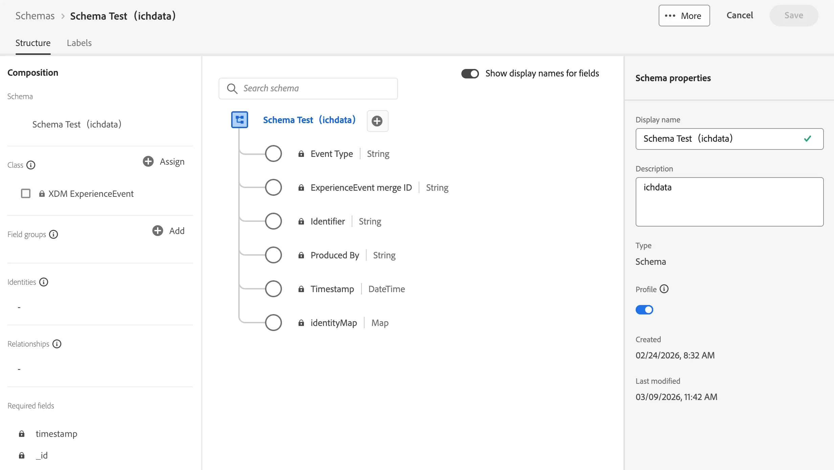Screen dimensions: 834x470
Task: Click info icon beside Identities label
Action: point(44,282)
